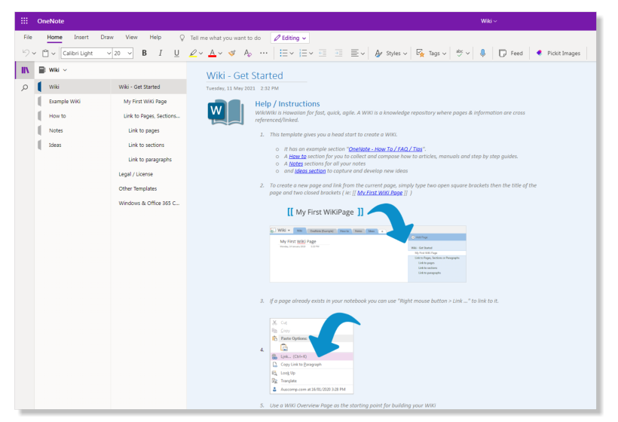Click the increase indent icon
The image size is (618, 422).
(338, 54)
